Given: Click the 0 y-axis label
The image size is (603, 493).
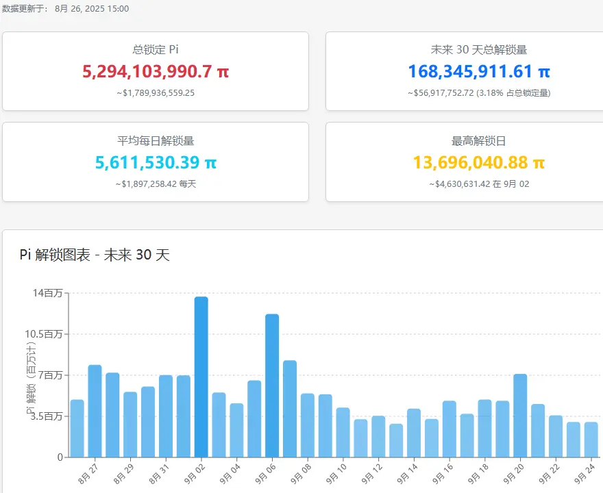Looking at the screenshot, I should pos(60,457).
